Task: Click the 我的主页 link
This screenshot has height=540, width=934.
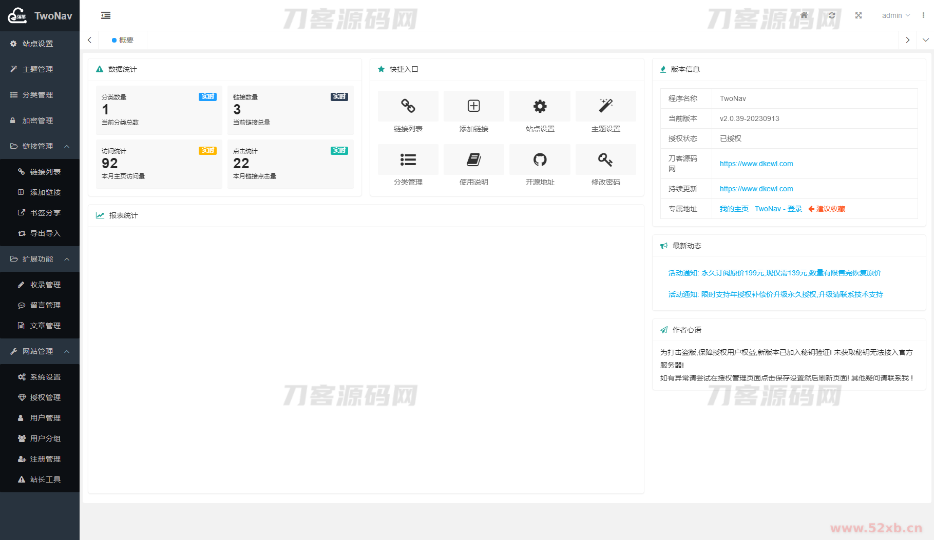Action: pyautogui.click(x=734, y=209)
